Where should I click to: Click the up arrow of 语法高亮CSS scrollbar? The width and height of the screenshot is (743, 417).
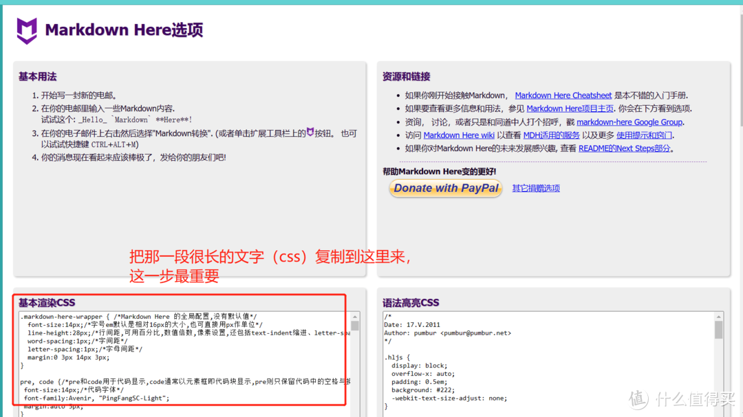pos(719,317)
